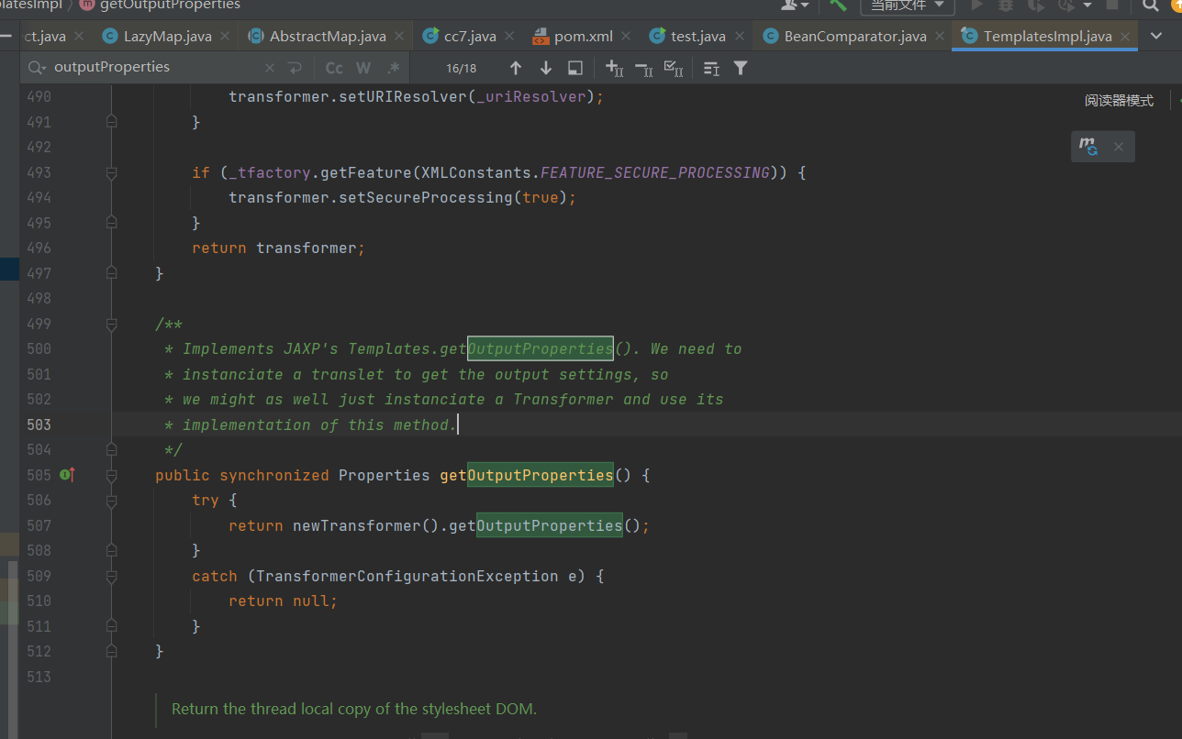Jump to previous search occurrence arrow
Image resolution: width=1182 pixels, height=739 pixels.
pos(516,68)
